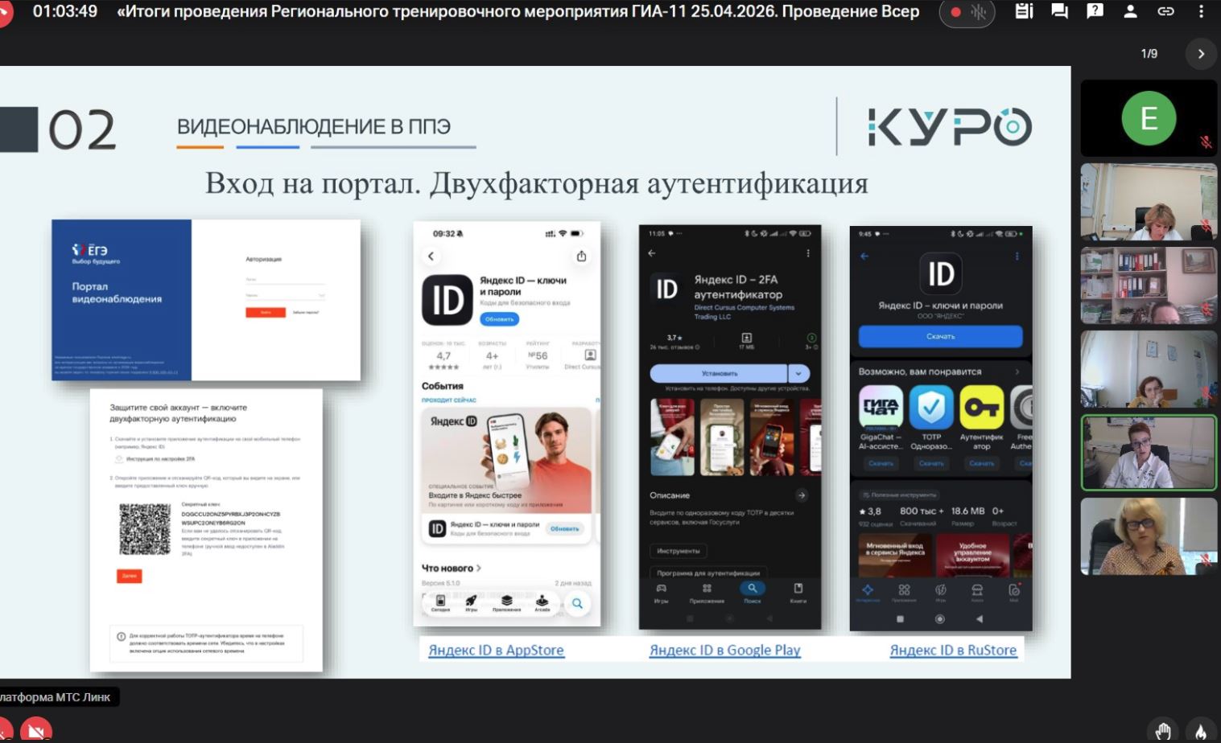Image resolution: width=1221 pixels, height=743 pixels.
Task: Select participant tile with green E avatar
Action: (x=1149, y=118)
